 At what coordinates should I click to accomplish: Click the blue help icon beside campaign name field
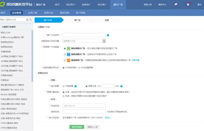coord(108,35)
